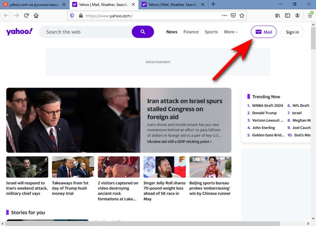Click the browser Back arrow
The image size is (316, 226).
(x=6, y=15)
